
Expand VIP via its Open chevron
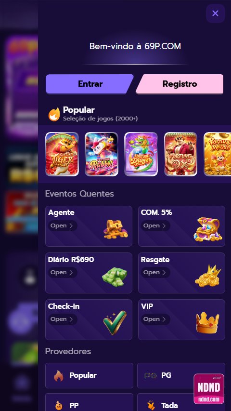click(155, 319)
